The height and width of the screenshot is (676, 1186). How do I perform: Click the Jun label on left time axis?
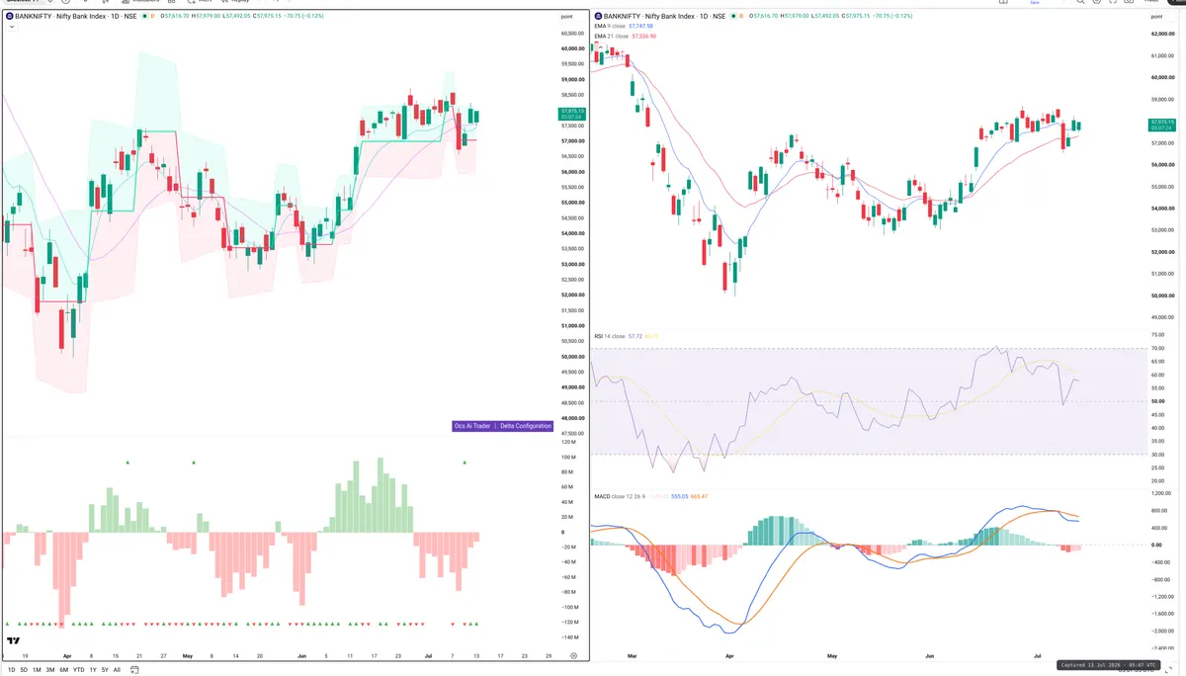pos(301,655)
